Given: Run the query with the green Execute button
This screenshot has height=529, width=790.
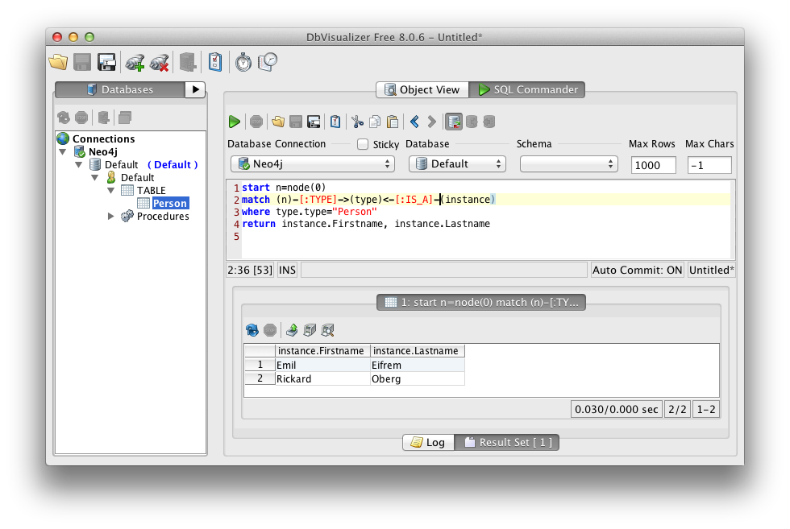Looking at the screenshot, I should point(235,122).
